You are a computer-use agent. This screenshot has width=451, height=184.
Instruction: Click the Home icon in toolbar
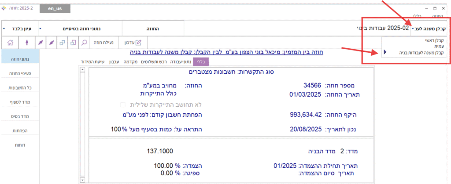[x=11, y=43]
